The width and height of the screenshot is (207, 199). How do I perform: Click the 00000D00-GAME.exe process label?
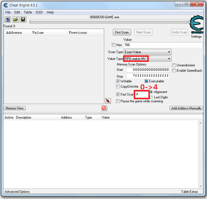(x=105, y=17)
